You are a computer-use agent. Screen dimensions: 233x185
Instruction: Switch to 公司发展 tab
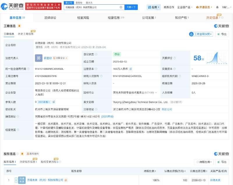(149, 18)
